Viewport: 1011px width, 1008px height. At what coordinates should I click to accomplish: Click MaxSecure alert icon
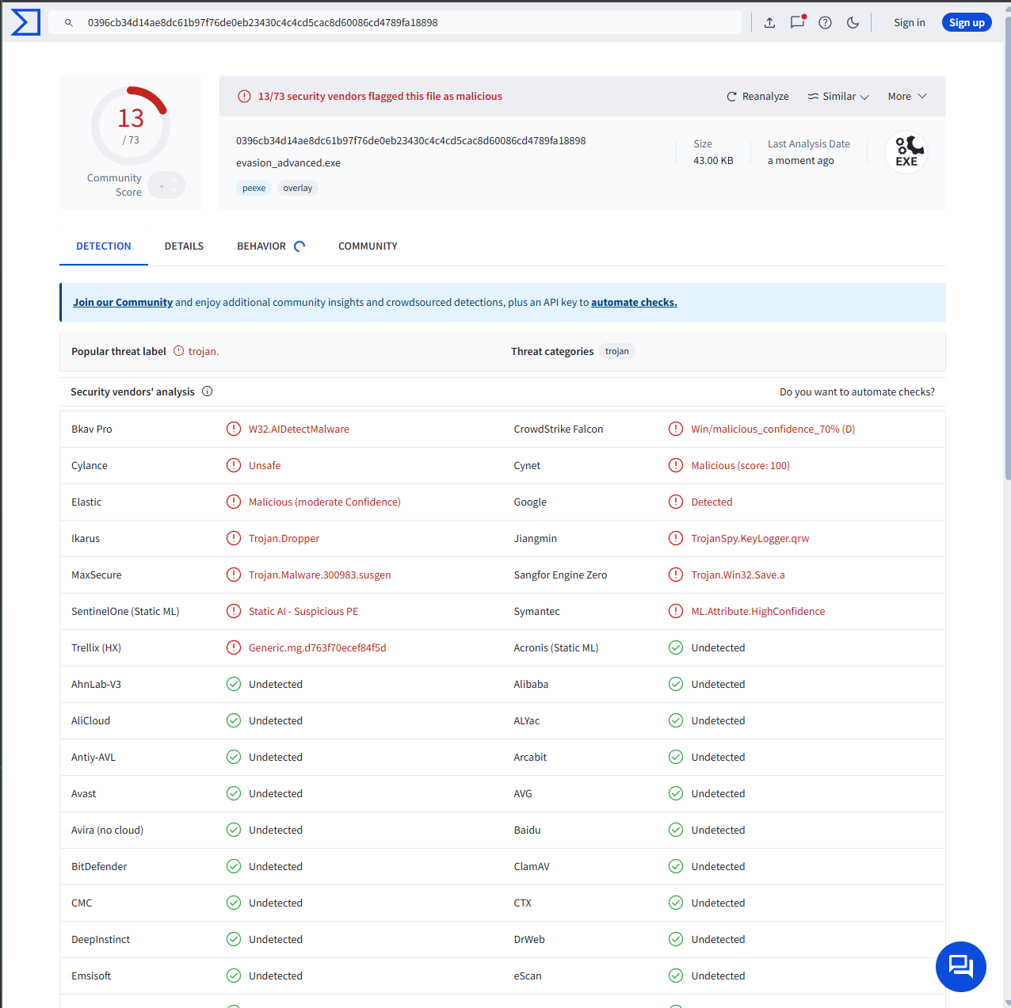point(234,575)
